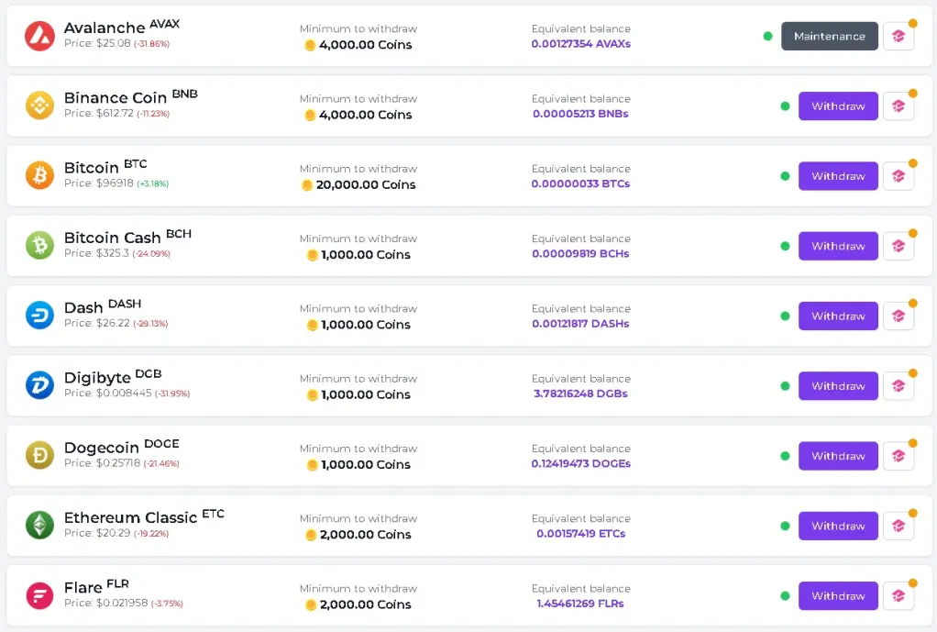The image size is (937, 632).
Task: Withdraw Digibyte DGB
Action: coord(838,385)
